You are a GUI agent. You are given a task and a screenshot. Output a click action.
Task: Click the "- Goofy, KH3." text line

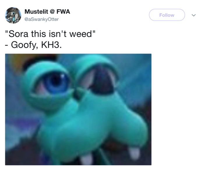point(33,45)
